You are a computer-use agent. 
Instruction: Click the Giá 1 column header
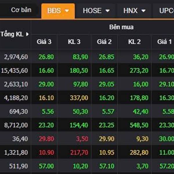point(164,42)
